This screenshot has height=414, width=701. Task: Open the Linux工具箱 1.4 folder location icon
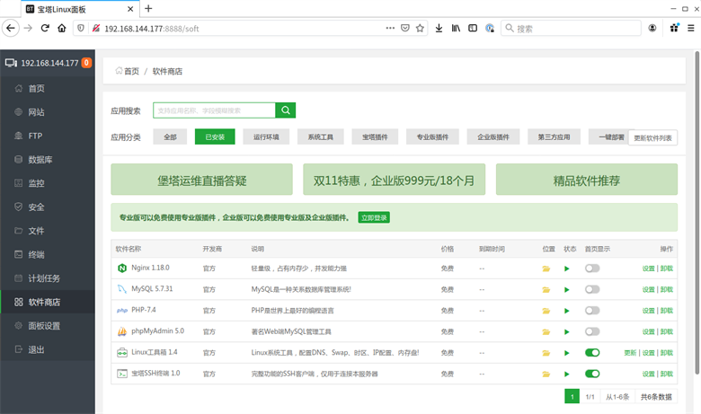point(546,353)
